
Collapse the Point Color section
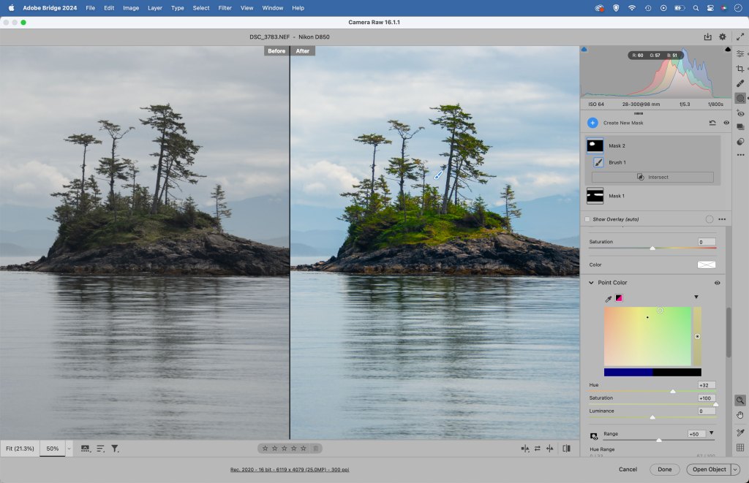(591, 283)
